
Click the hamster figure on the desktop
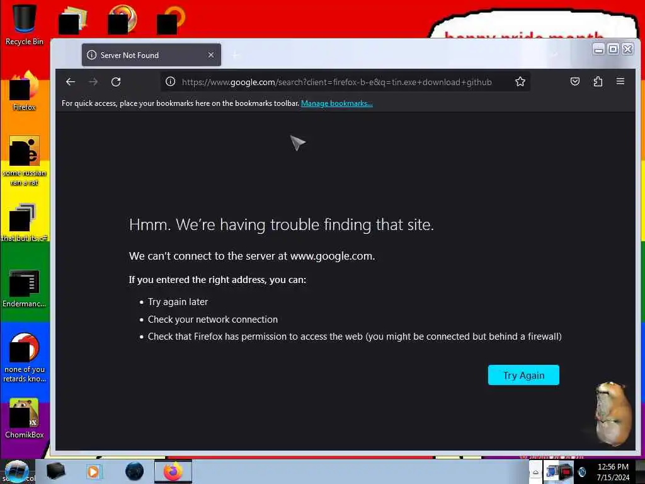(x=613, y=413)
